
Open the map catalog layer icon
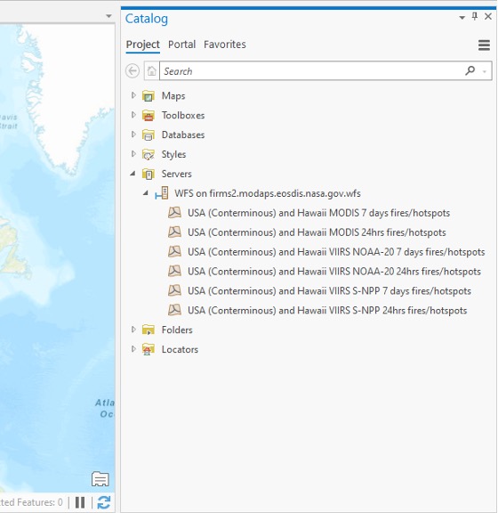tap(100, 479)
